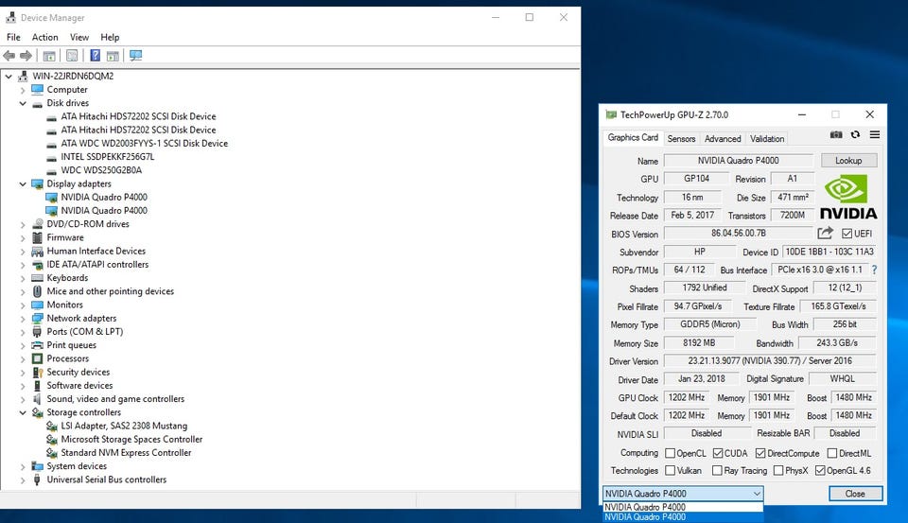The height and width of the screenshot is (523, 908).
Task: Click the Close button in GPU-Z
Action: pyautogui.click(x=855, y=494)
